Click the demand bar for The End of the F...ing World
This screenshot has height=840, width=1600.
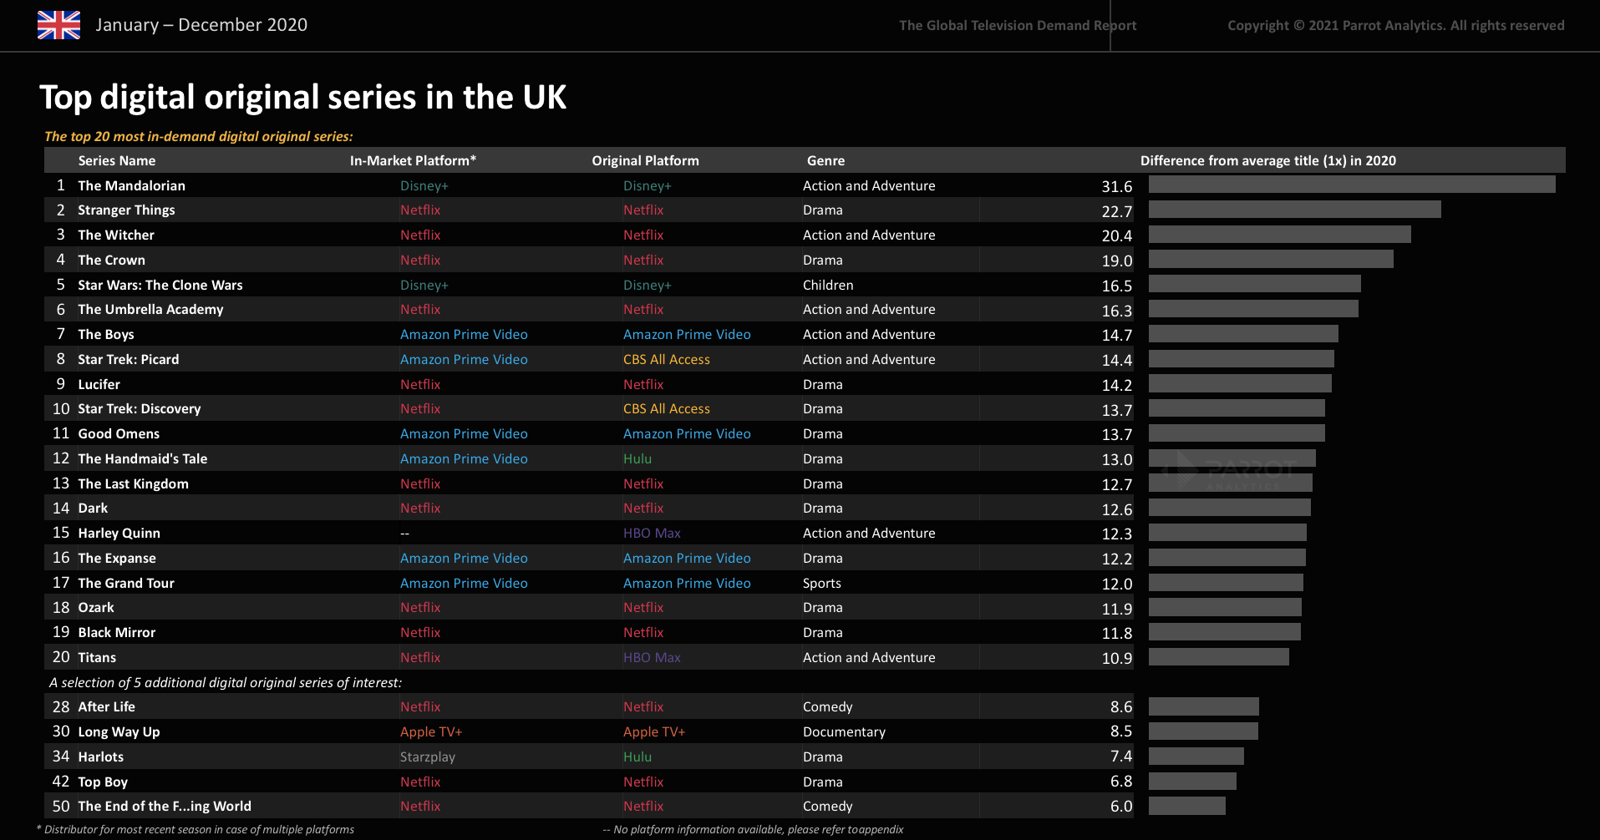coord(1187,806)
